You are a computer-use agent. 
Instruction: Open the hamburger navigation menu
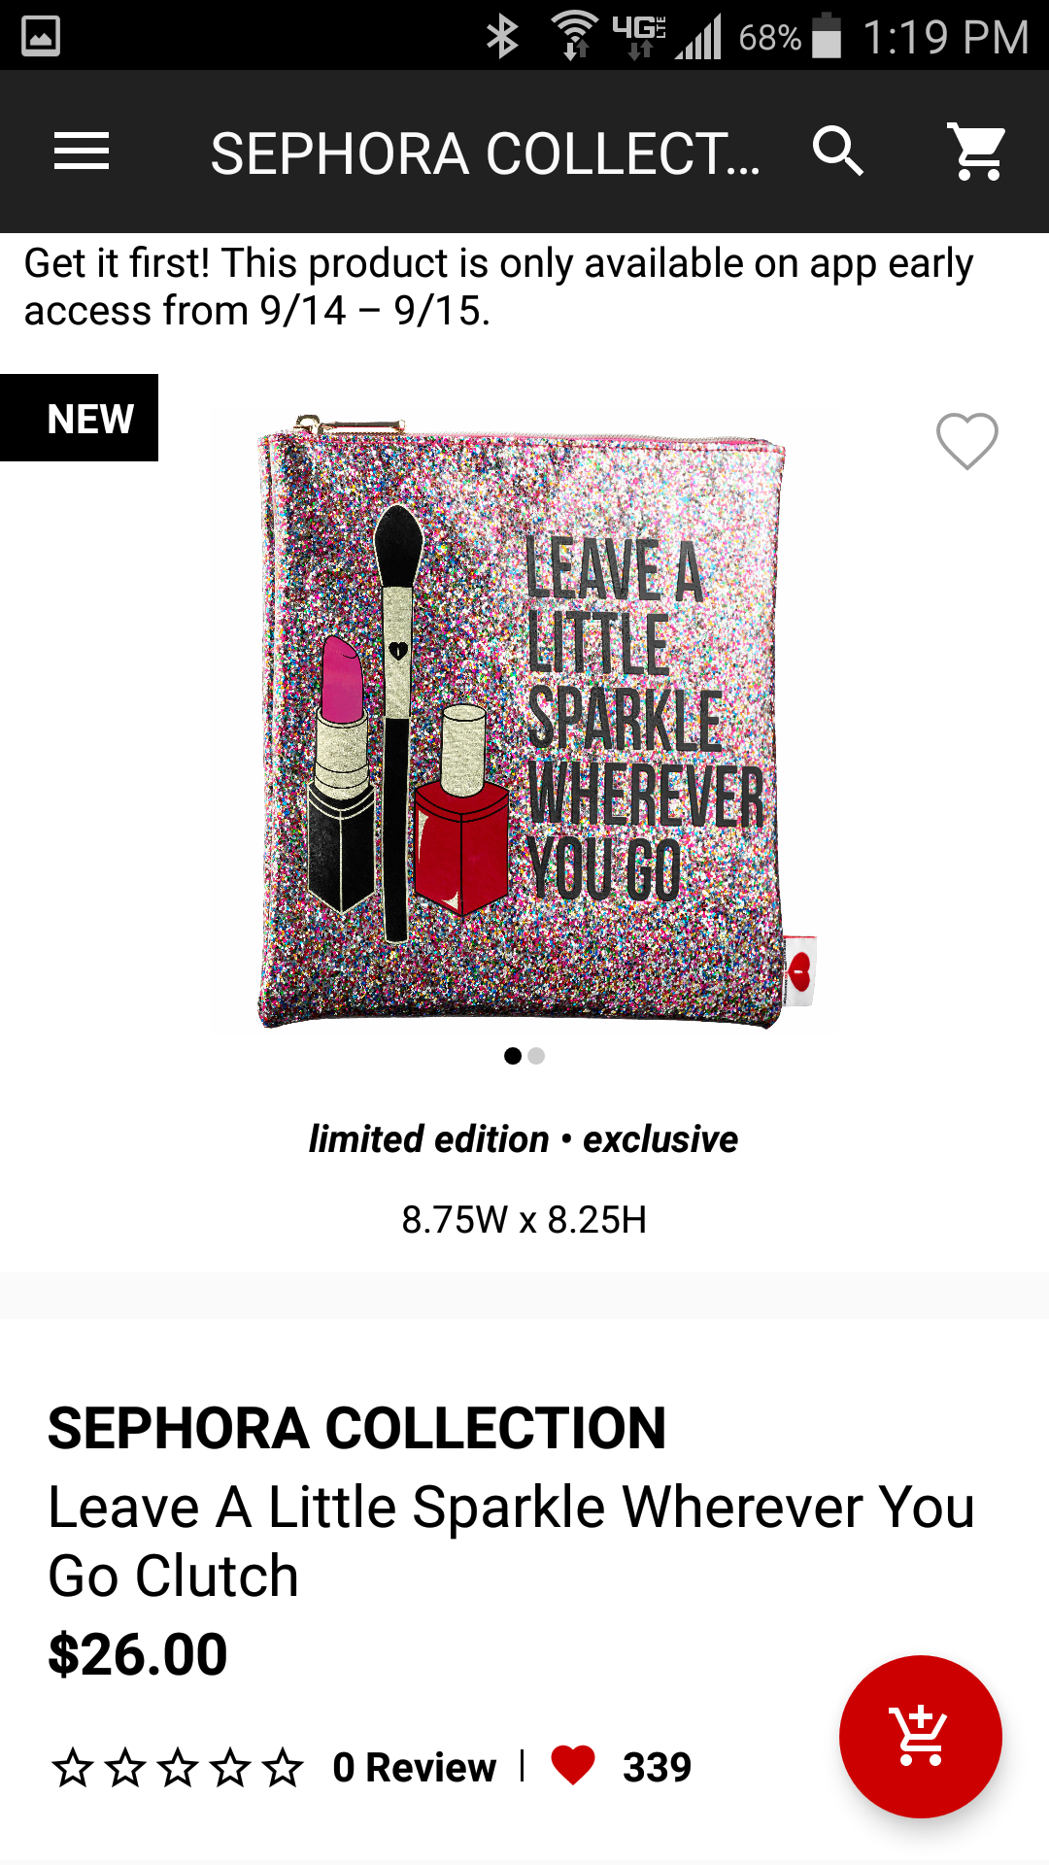pos(82,152)
